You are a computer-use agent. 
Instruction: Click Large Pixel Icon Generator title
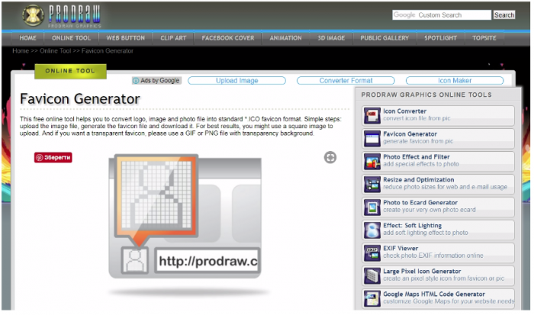(x=422, y=271)
